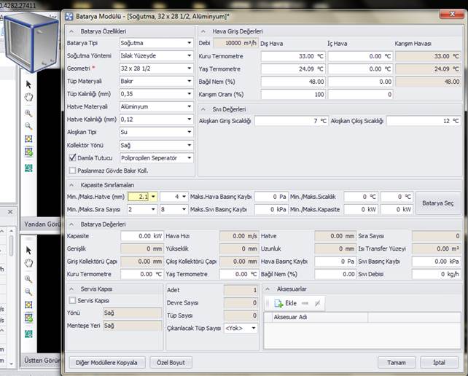Open the Batarya Tipi dropdown
The width and height of the screenshot is (468, 376).
click(190, 44)
